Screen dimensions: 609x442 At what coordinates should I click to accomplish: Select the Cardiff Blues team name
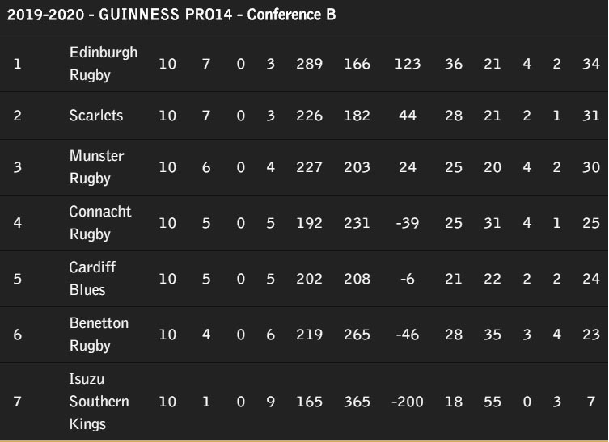click(92, 279)
